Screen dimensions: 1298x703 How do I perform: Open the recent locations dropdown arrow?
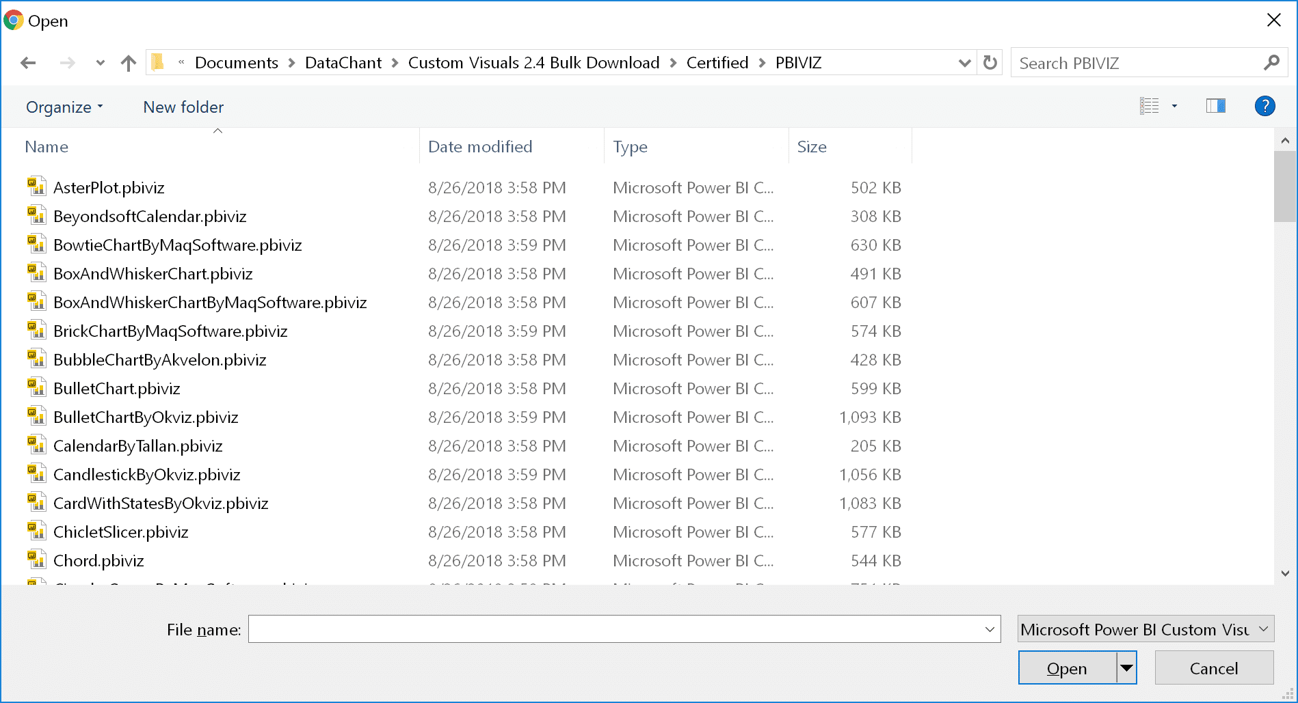point(101,63)
